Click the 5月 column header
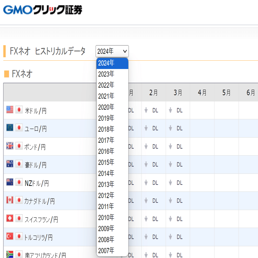Screen dimensions: 258x258 tap(226, 92)
